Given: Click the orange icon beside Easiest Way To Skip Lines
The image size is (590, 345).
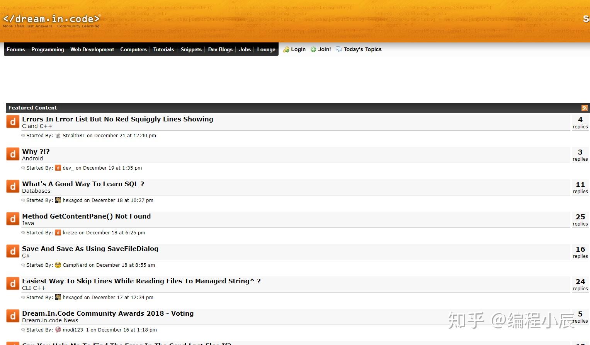Looking at the screenshot, I should point(13,284).
